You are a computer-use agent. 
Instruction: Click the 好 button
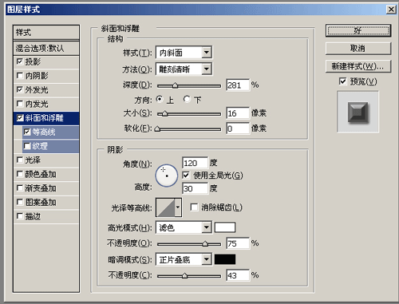(358, 30)
